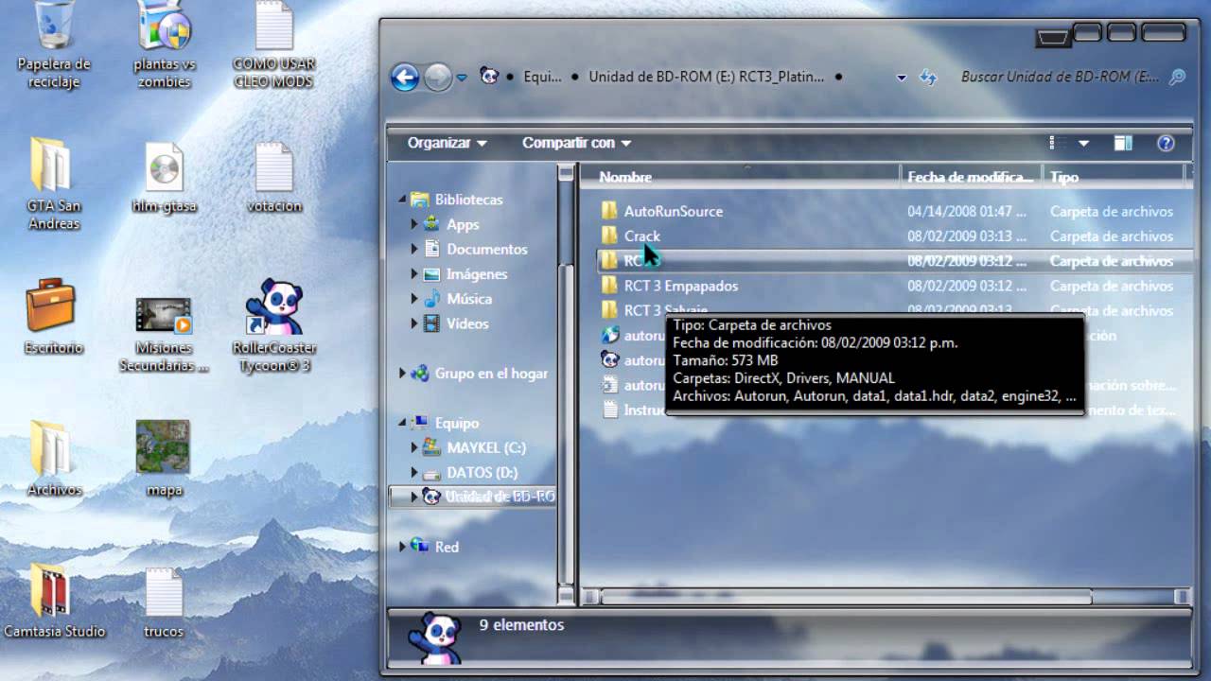Screen dimensions: 1211x681
Task: Click the horizontal scrollbar of the file list
Action: click(x=846, y=597)
